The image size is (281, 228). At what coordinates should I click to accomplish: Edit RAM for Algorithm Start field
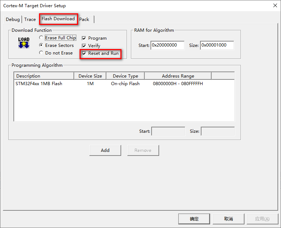pos(167,45)
